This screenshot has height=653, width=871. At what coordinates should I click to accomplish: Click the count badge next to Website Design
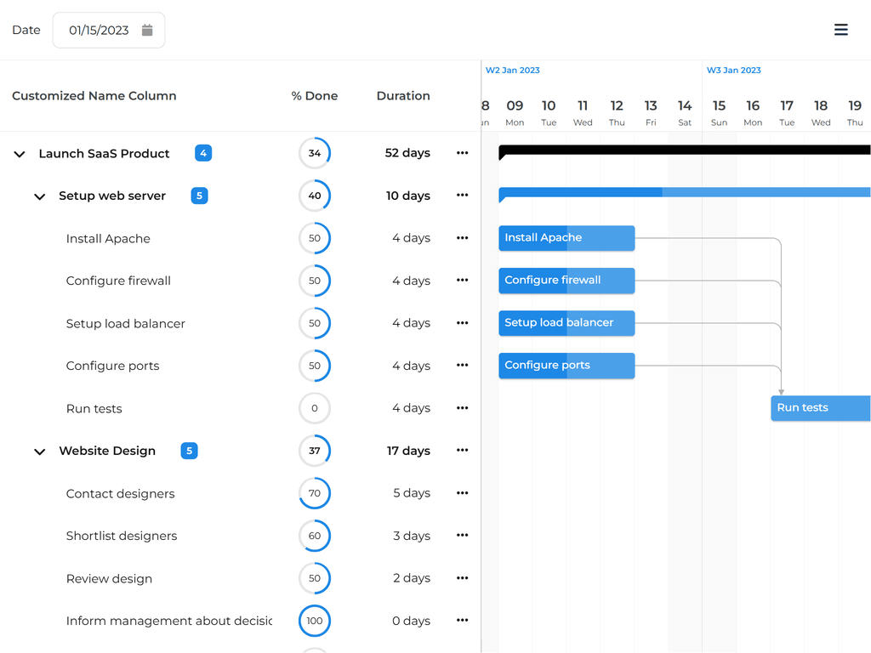click(189, 451)
